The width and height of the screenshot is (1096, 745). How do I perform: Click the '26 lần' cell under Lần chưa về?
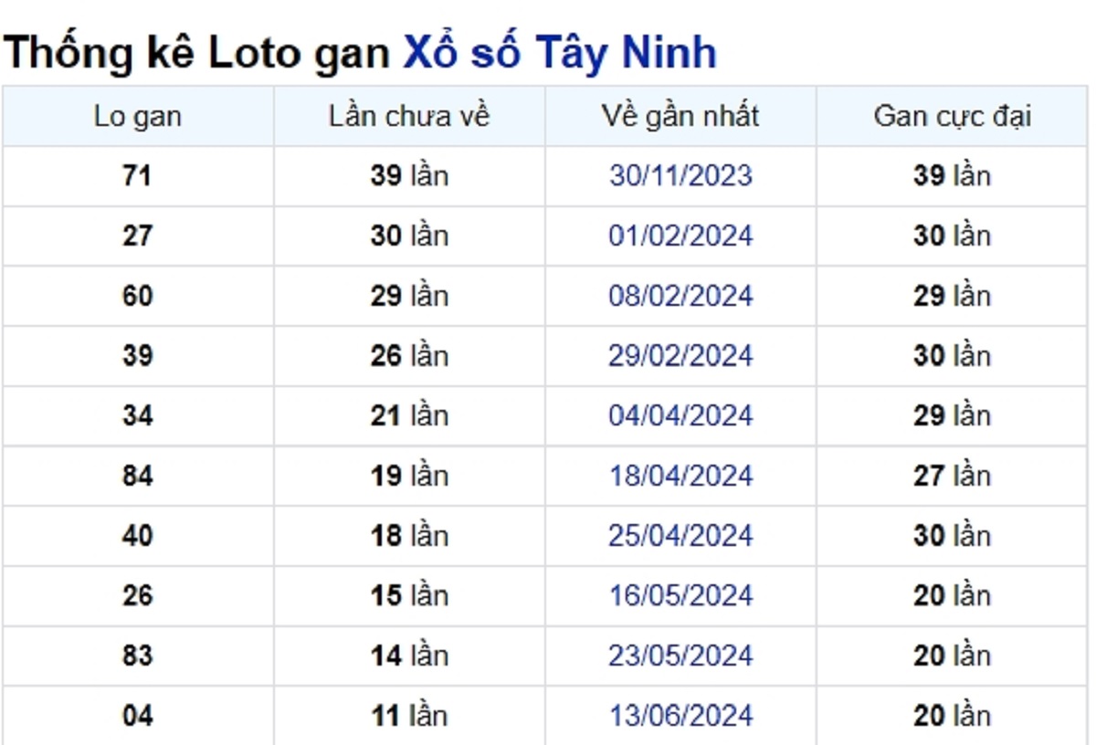[x=409, y=355]
